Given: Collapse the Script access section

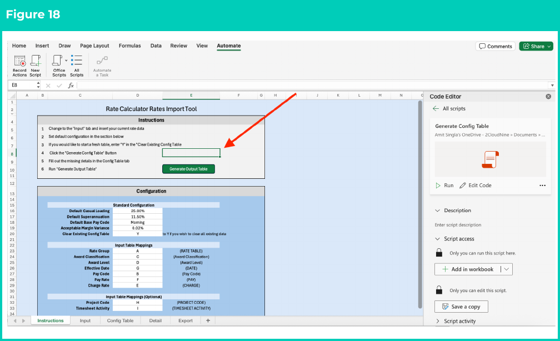Looking at the screenshot, I should pyautogui.click(x=438, y=238).
